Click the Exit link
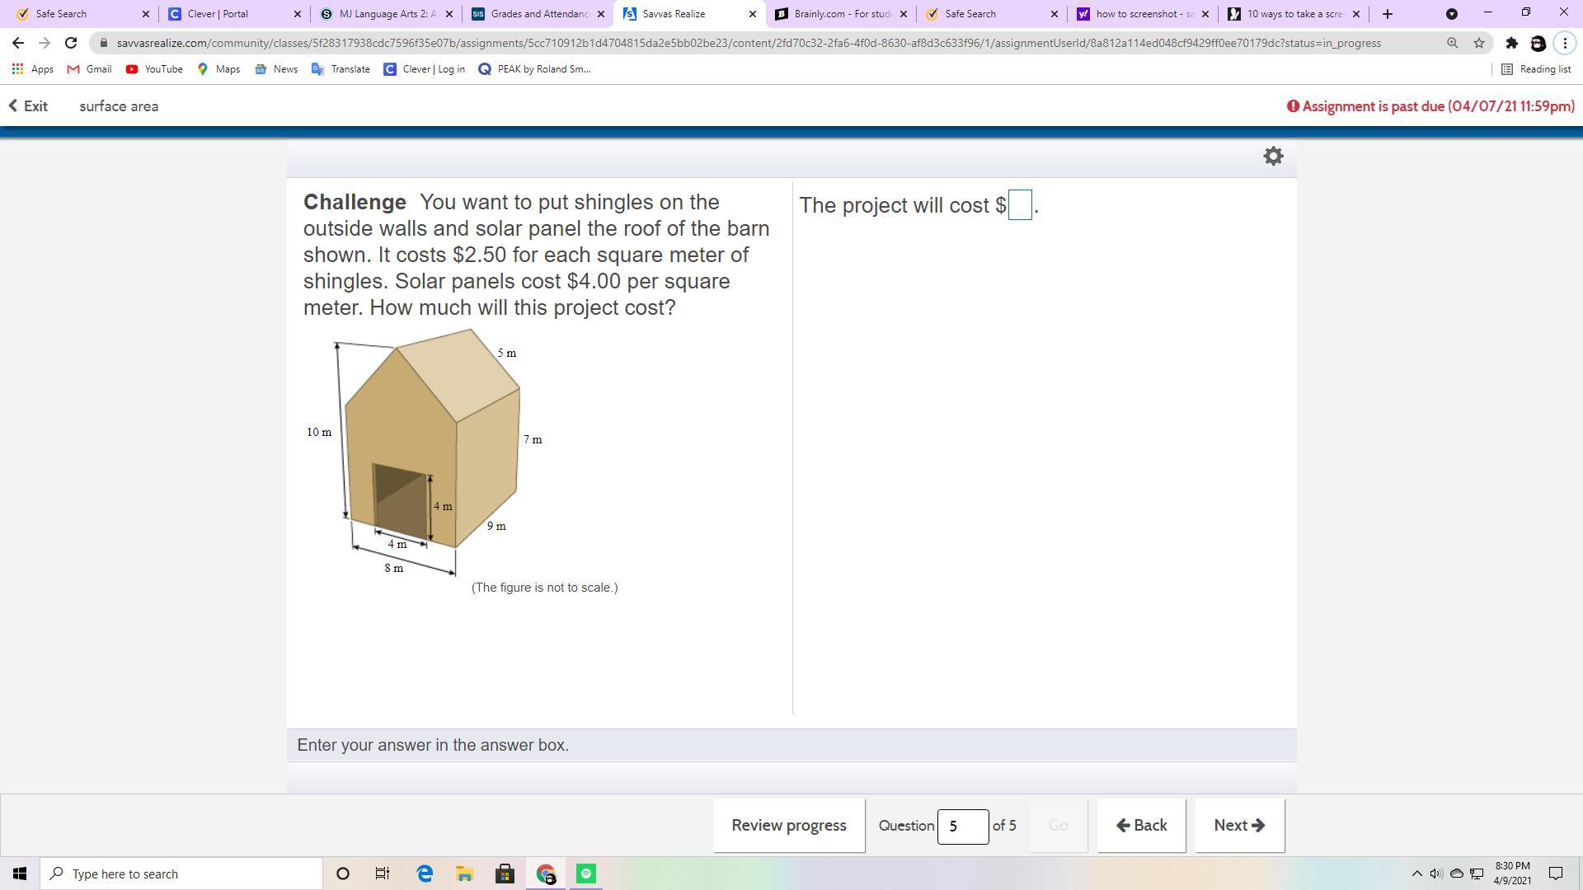Screen dimensions: 1583x890 pyautogui.click(x=29, y=106)
